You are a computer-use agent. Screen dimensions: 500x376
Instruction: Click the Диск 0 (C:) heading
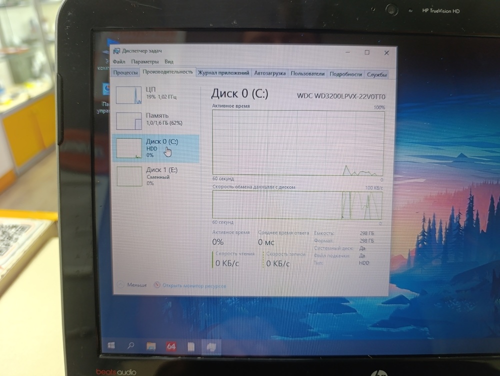[x=240, y=93]
